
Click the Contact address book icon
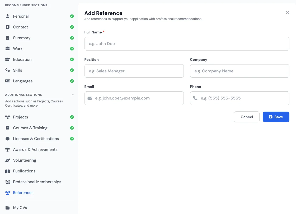point(8,27)
